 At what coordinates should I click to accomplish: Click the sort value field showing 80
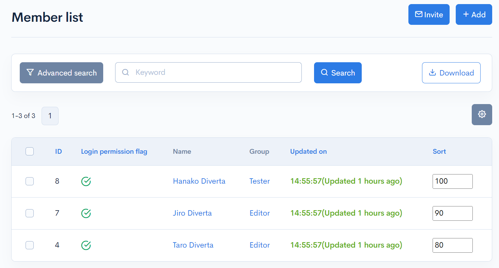(x=453, y=245)
